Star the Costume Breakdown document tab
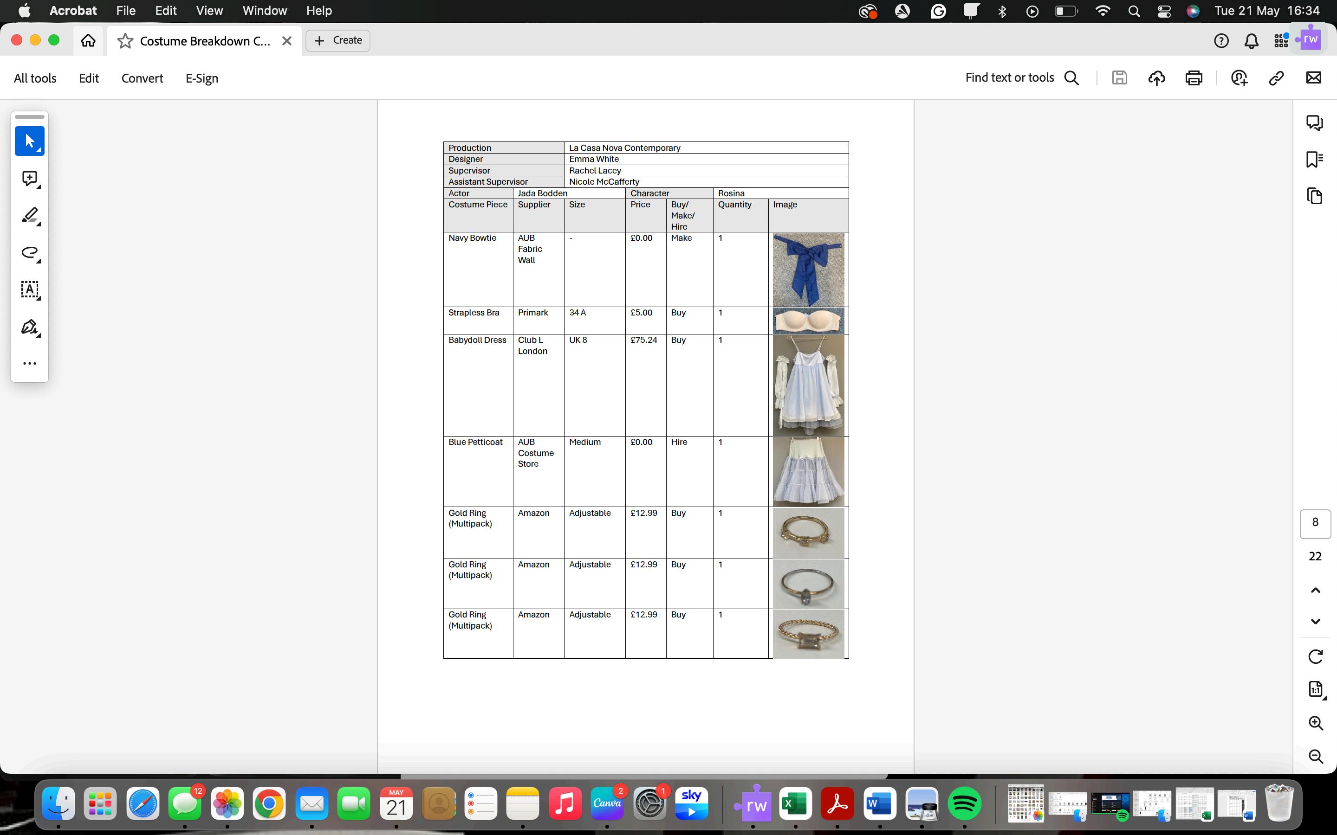1337x835 pixels. coord(125,41)
